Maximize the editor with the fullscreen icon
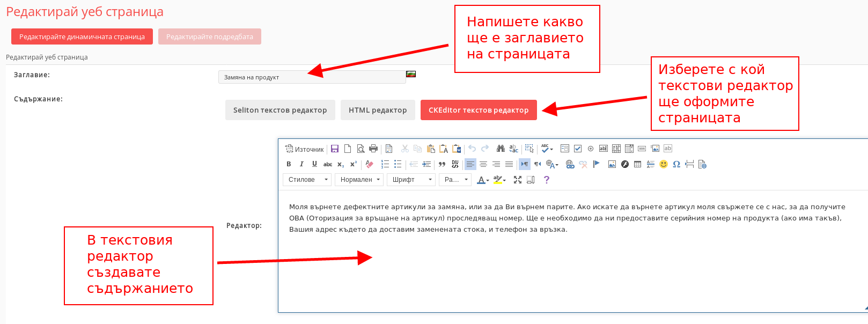The image size is (868, 324). tap(518, 180)
